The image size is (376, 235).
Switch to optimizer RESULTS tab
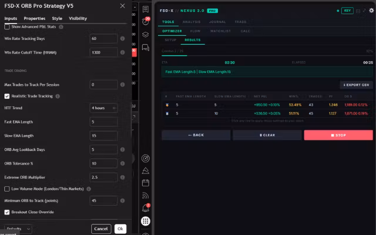pyautogui.click(x=192, y=40)
